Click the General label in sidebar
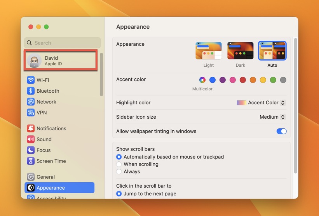This screenshot has width=319, height=216. tap(45, 177)
